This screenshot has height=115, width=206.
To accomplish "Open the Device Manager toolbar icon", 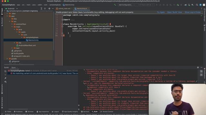I will pos(189,5).
